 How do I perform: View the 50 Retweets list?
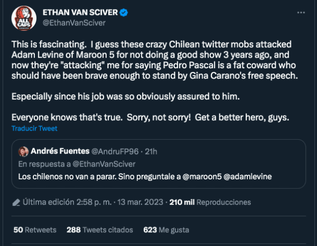tap(35, 230)
